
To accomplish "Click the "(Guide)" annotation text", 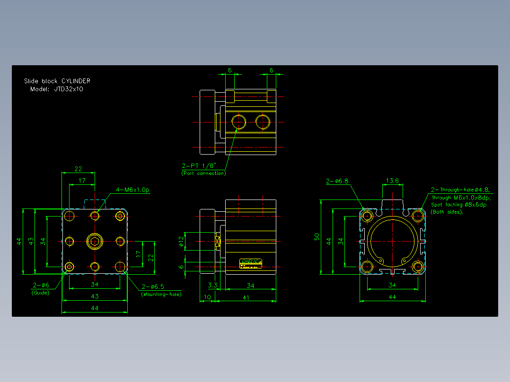I will (x=40, y=293).
